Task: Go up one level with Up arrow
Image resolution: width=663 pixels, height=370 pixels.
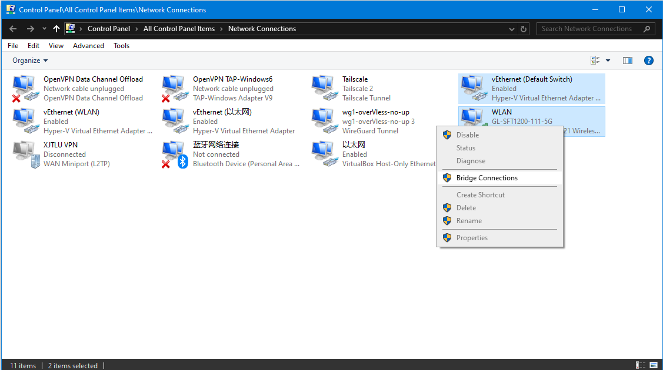Action: coord(56,29)
